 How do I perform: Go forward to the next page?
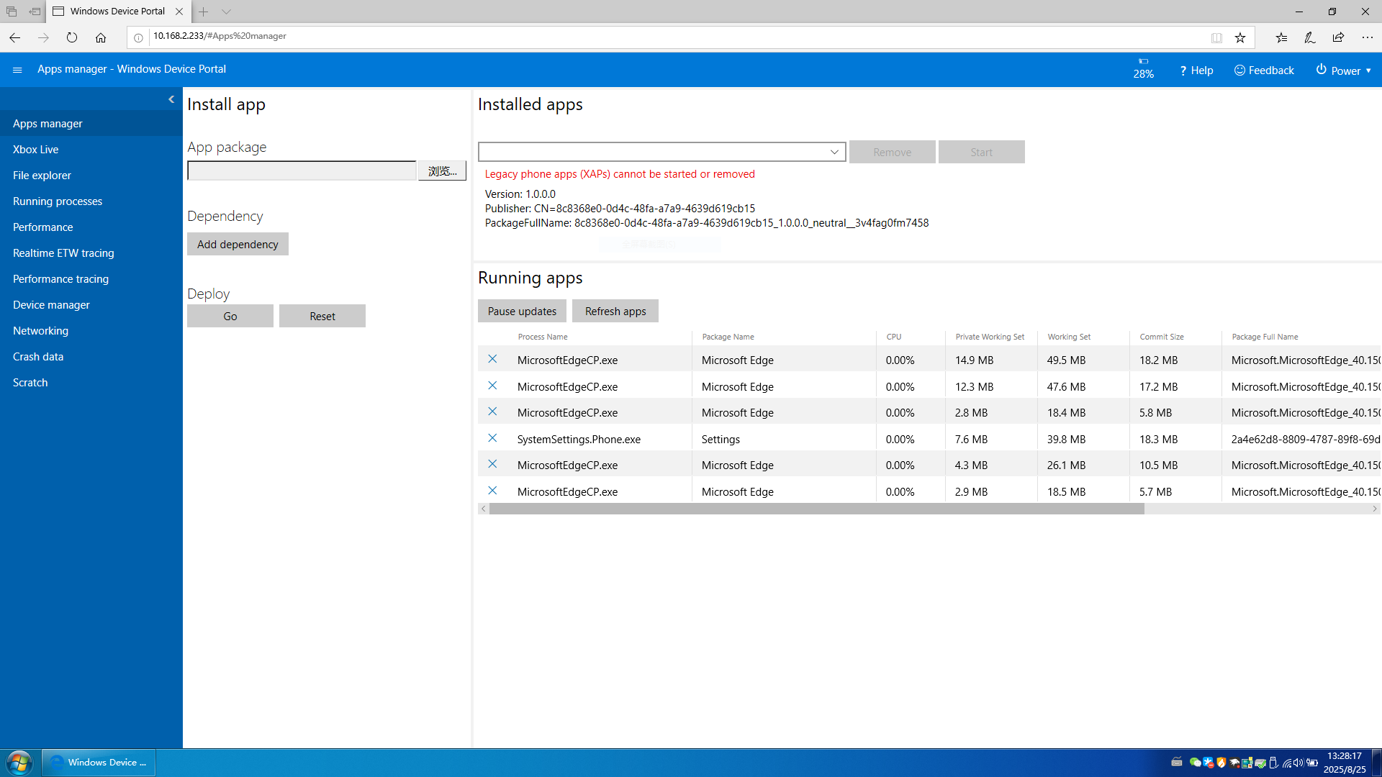(43, 37)
